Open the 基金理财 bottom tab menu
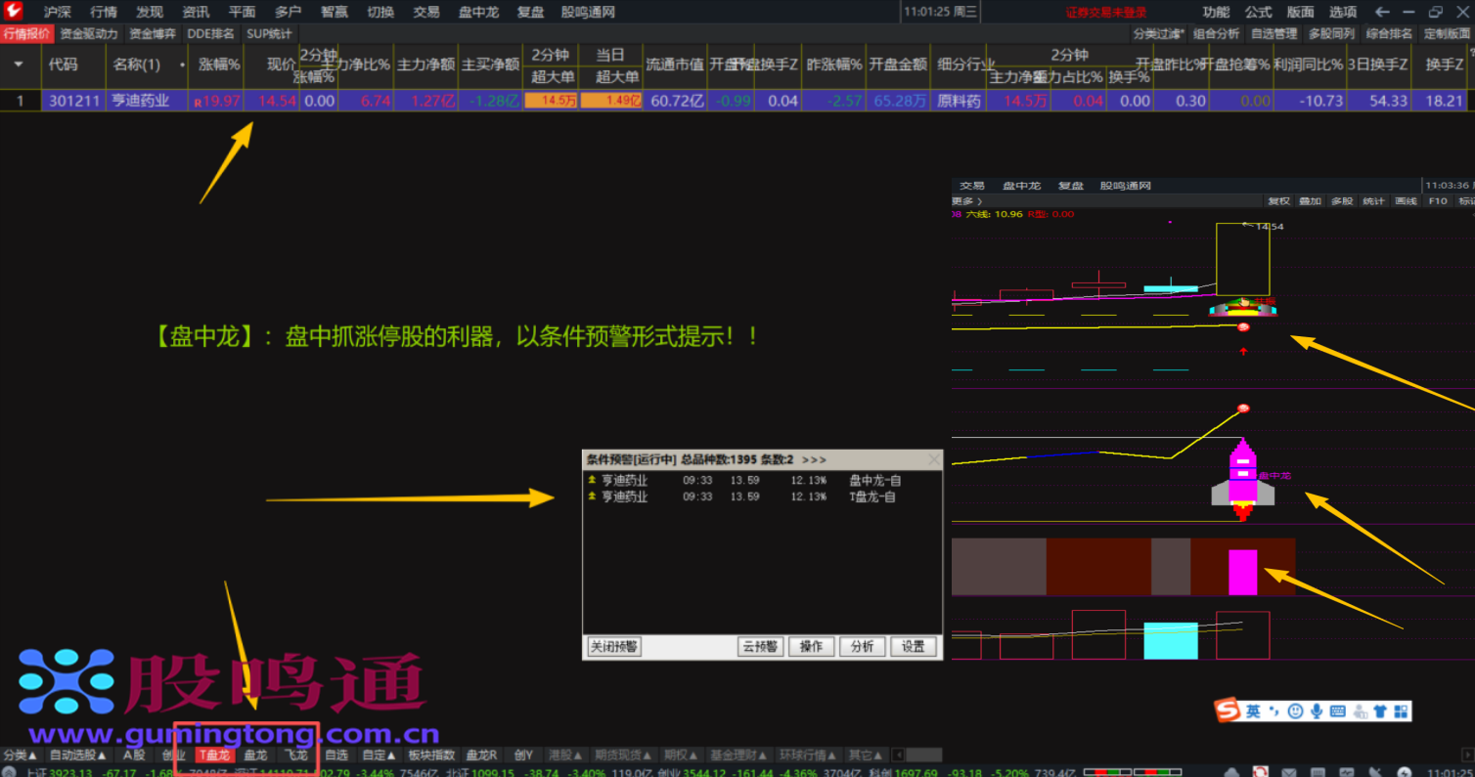This screenshot has width=1475, height=777. click(740, 755)
